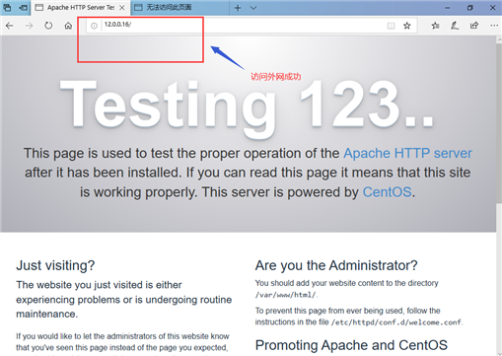Add this page to favorites star
Viewport: 502px width, 356px height.
coord(407,26)
